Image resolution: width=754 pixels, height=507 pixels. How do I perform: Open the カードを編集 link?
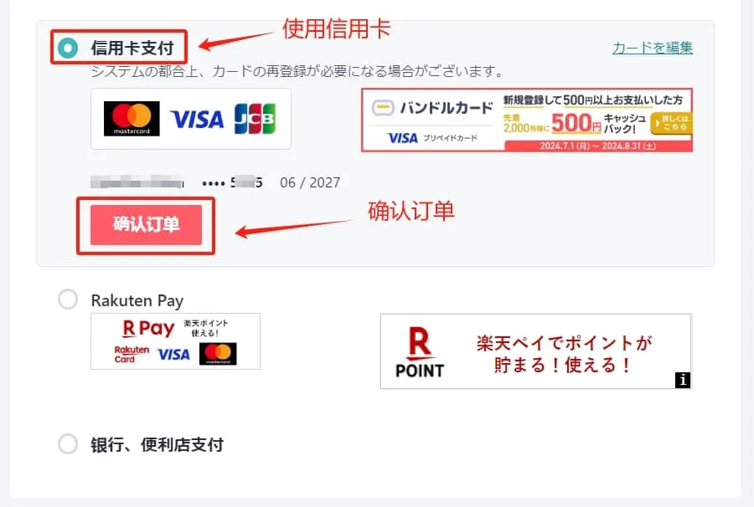pos(652,48)
